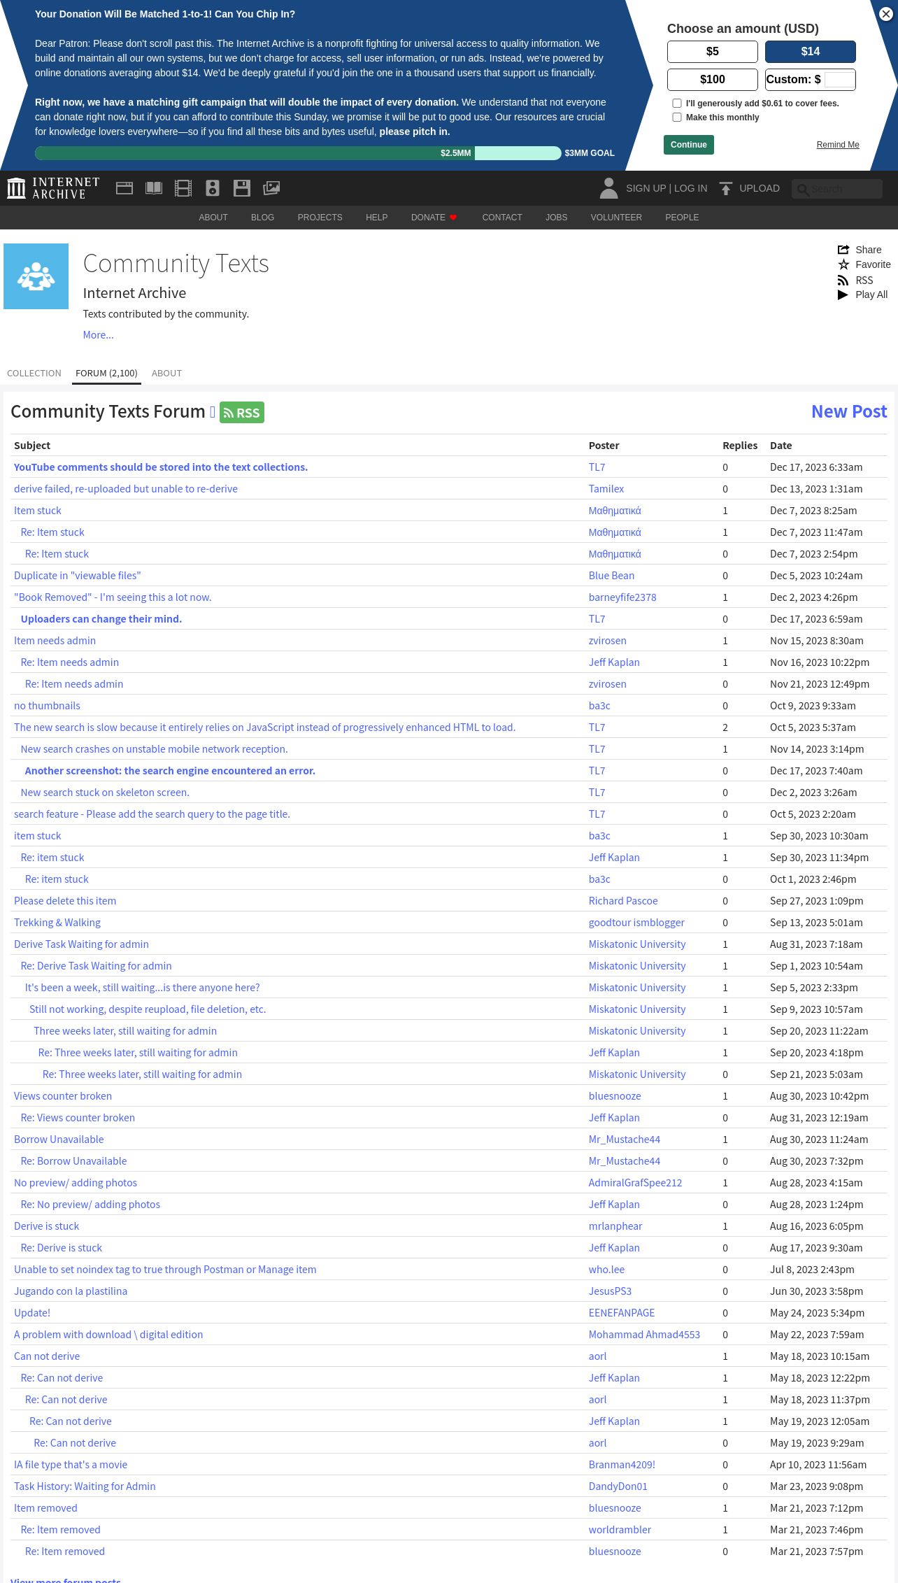Click the RSS icon in sidebar
The height and width of the screenshot is (1583, 898).
tap(843, 281)
